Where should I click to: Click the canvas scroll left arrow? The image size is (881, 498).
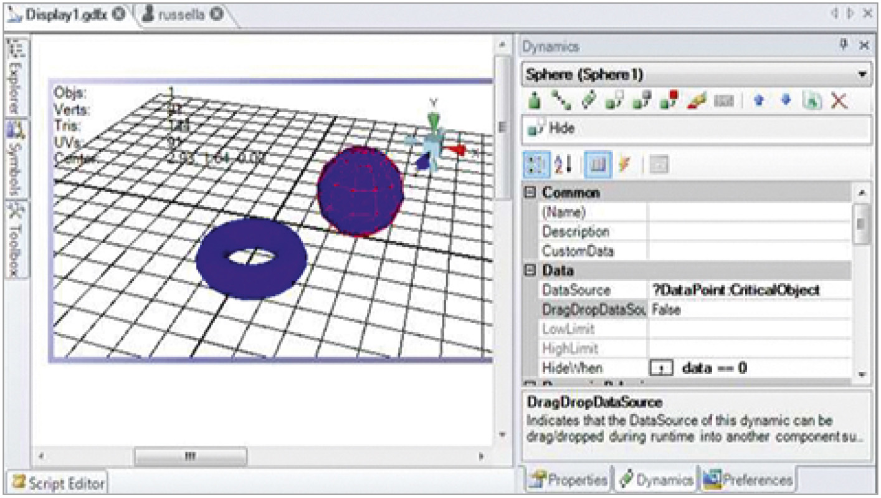(x=41, y=457)
